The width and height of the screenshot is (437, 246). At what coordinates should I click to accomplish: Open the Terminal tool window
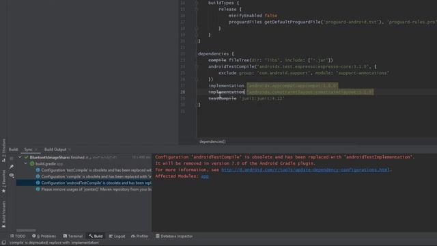73,236
